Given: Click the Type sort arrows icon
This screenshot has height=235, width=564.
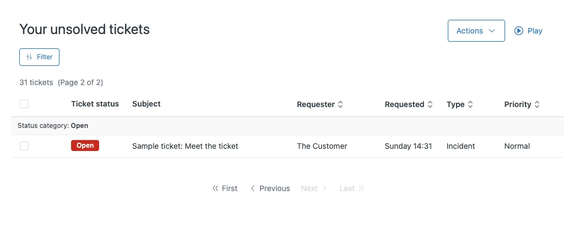Looking at the screenshot, I should pyautogui.click(x=470, y=104).
